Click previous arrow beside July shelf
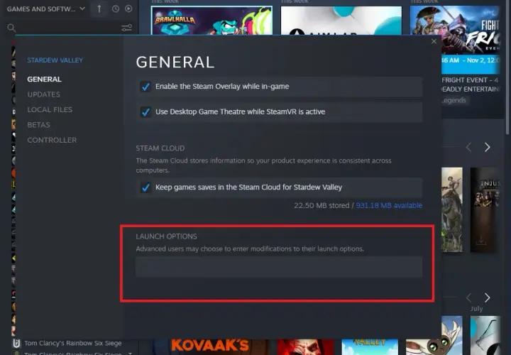The width and height of the screenshot is (511, 355). click(469, 297)
